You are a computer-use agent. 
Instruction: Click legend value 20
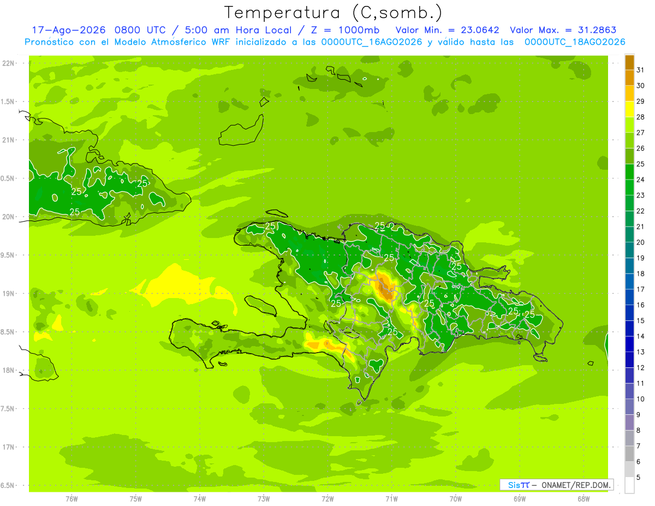641,242
